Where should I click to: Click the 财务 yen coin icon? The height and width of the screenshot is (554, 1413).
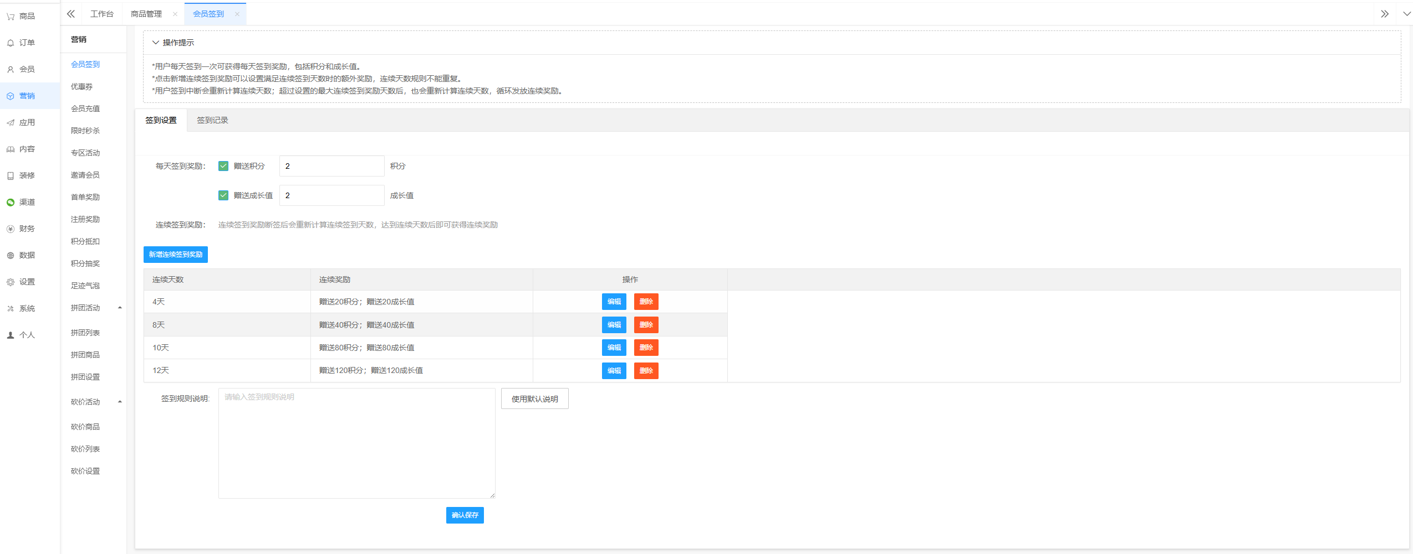click(x=11, y=229)
